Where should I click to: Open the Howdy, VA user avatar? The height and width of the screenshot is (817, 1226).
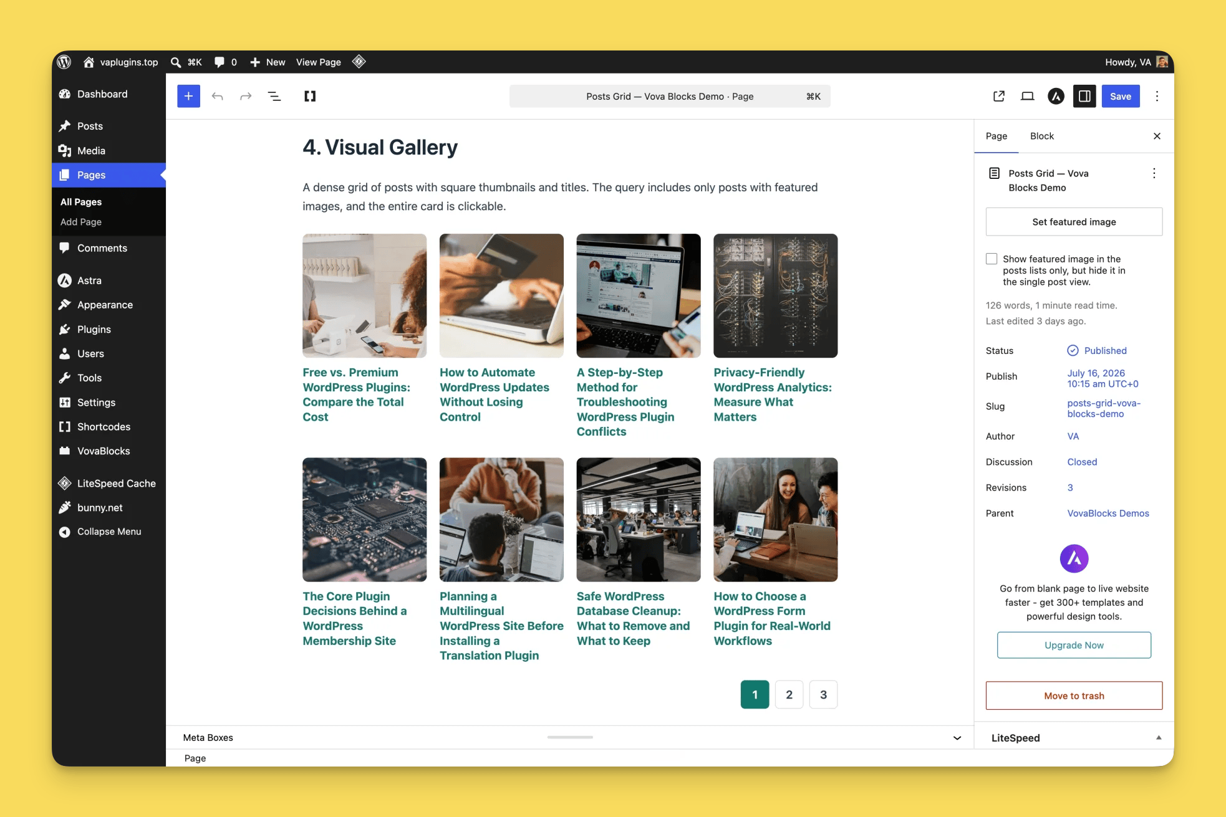tap(1162, 62)
